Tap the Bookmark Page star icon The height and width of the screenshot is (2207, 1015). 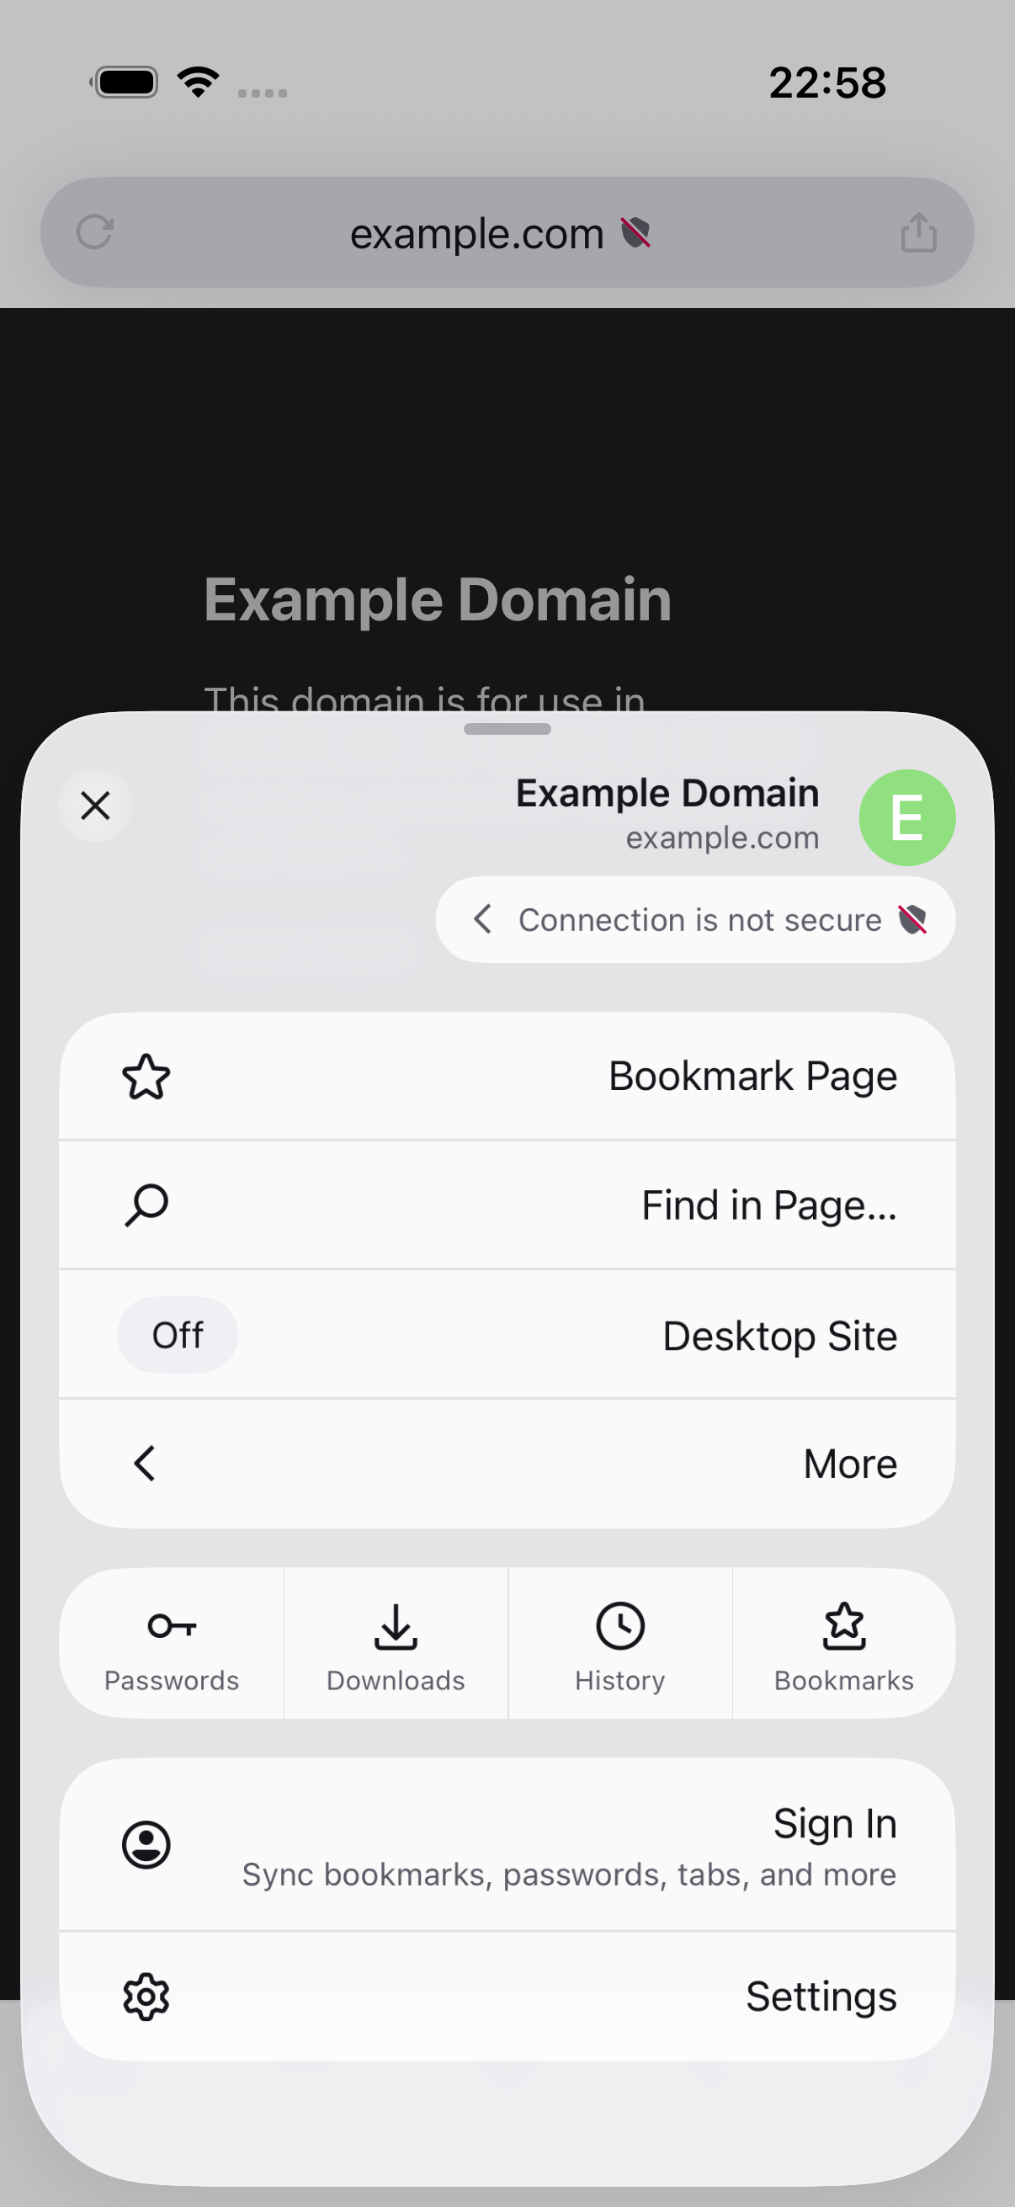click(x=146, y=1076)
